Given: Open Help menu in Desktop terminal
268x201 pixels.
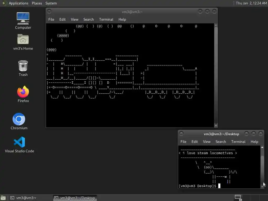Looking at the screenshot, I should 254,142.
